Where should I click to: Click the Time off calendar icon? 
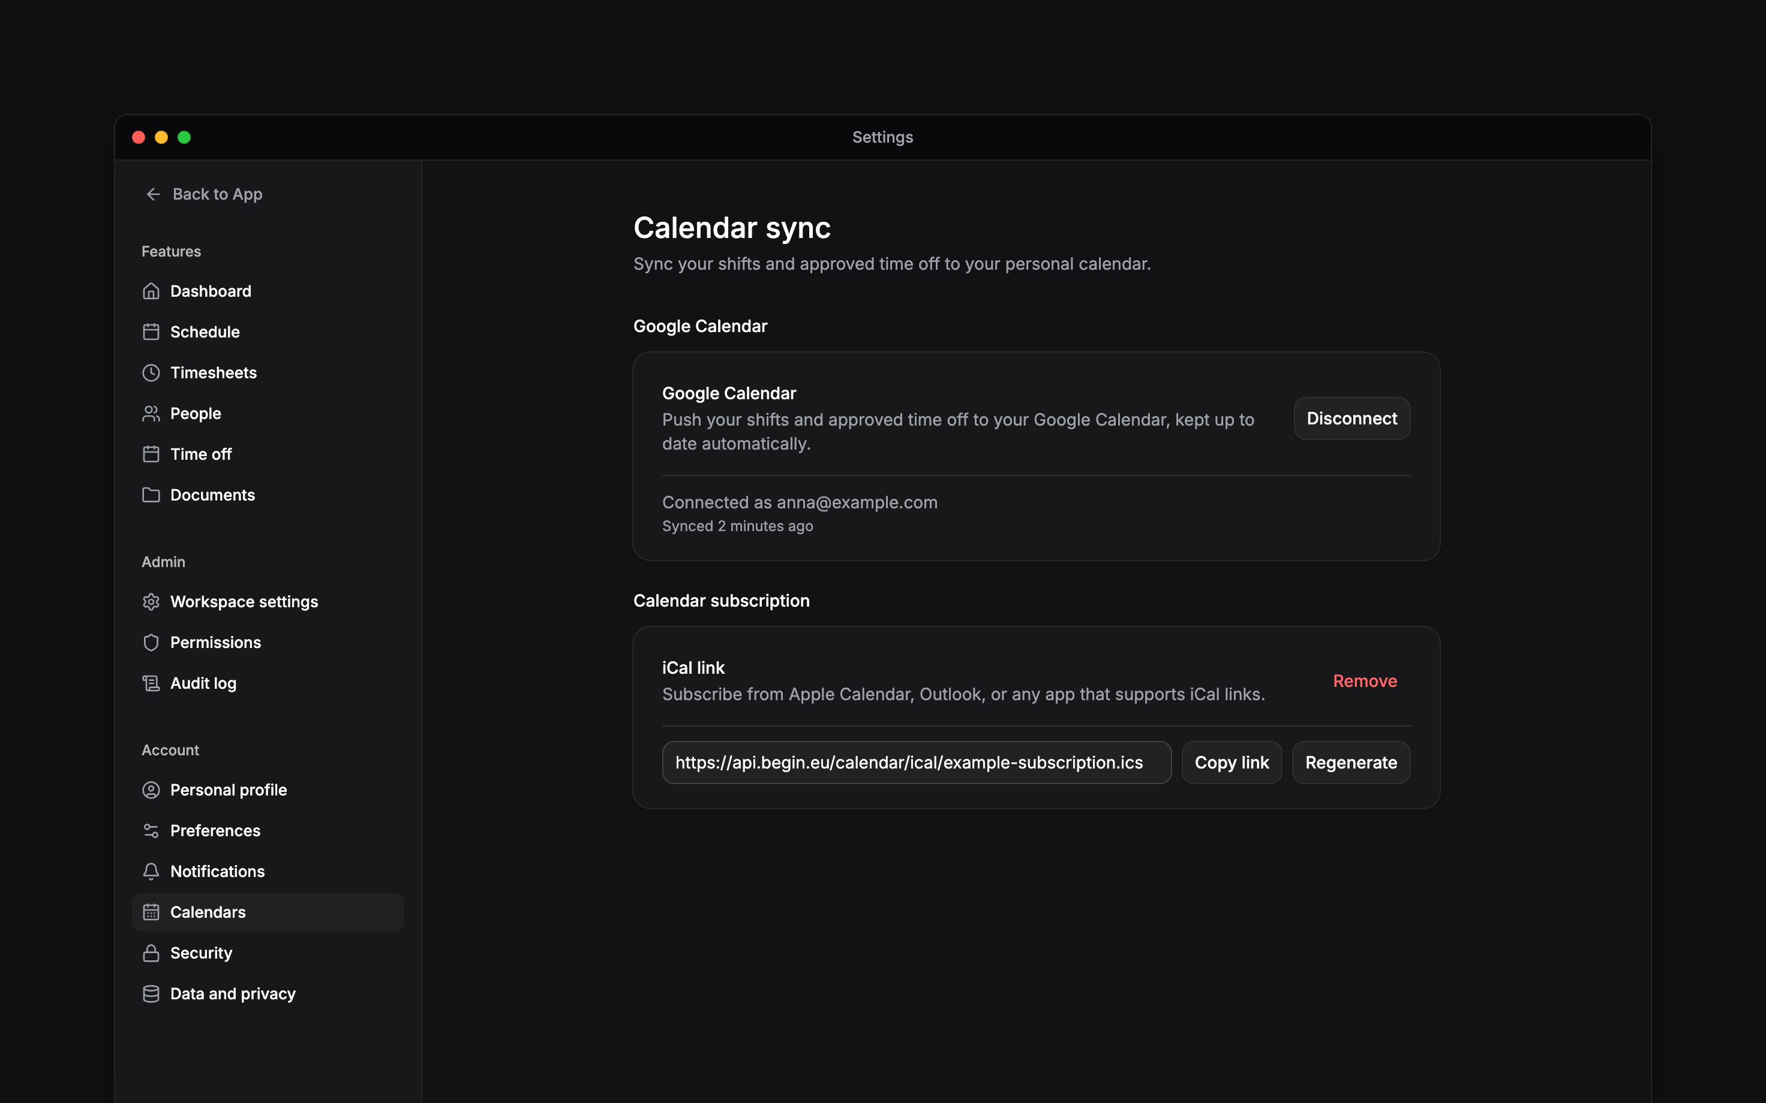point(151,454)
